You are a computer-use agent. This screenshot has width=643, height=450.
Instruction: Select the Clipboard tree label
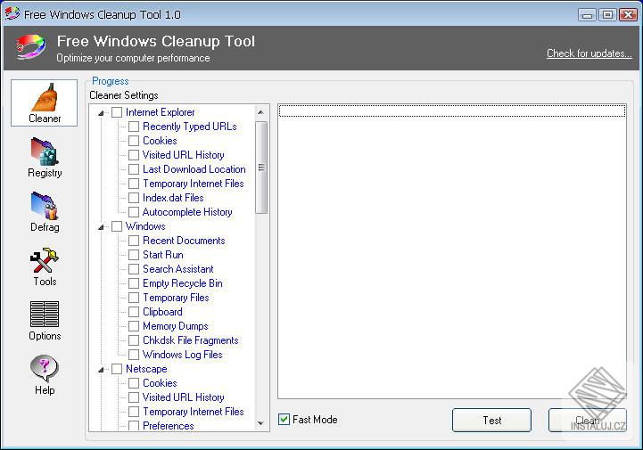pos(162,312)
